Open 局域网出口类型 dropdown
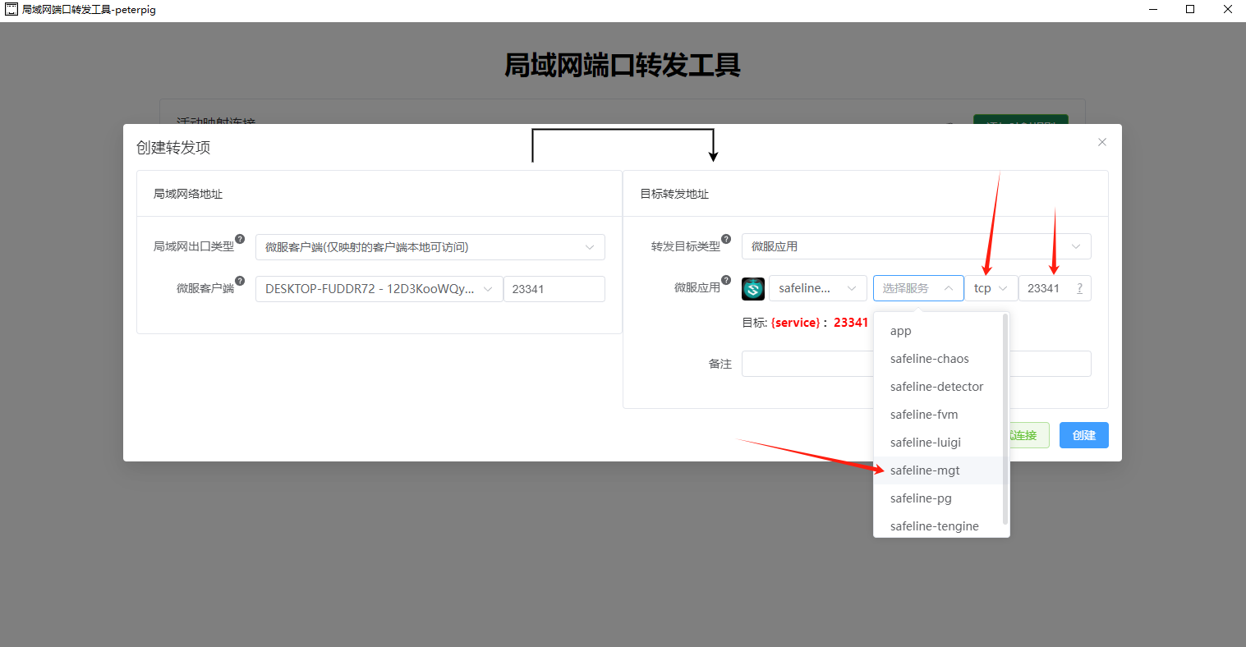This screenshot has width=1246, height=647. 430,247
